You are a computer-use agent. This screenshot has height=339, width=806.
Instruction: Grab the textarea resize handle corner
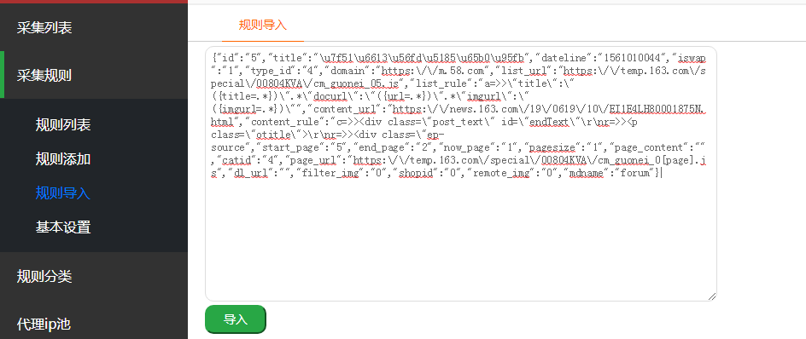712,296
